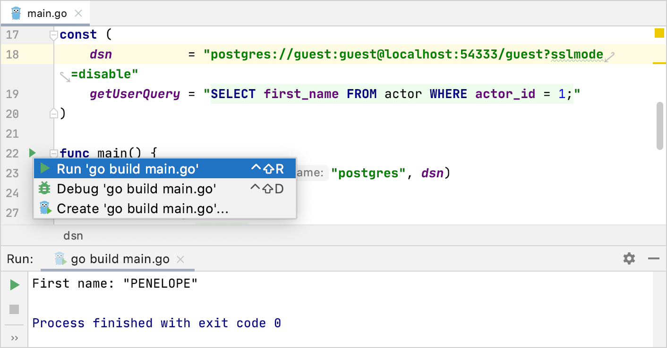Click the gopher icon beside Create 'go build main.go'
The image size is (667, 348).
point(45,208)
